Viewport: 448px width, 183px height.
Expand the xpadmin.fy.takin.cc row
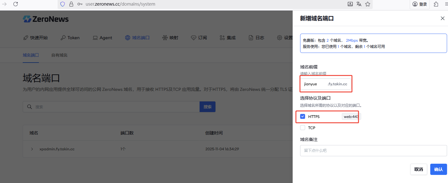32,149
